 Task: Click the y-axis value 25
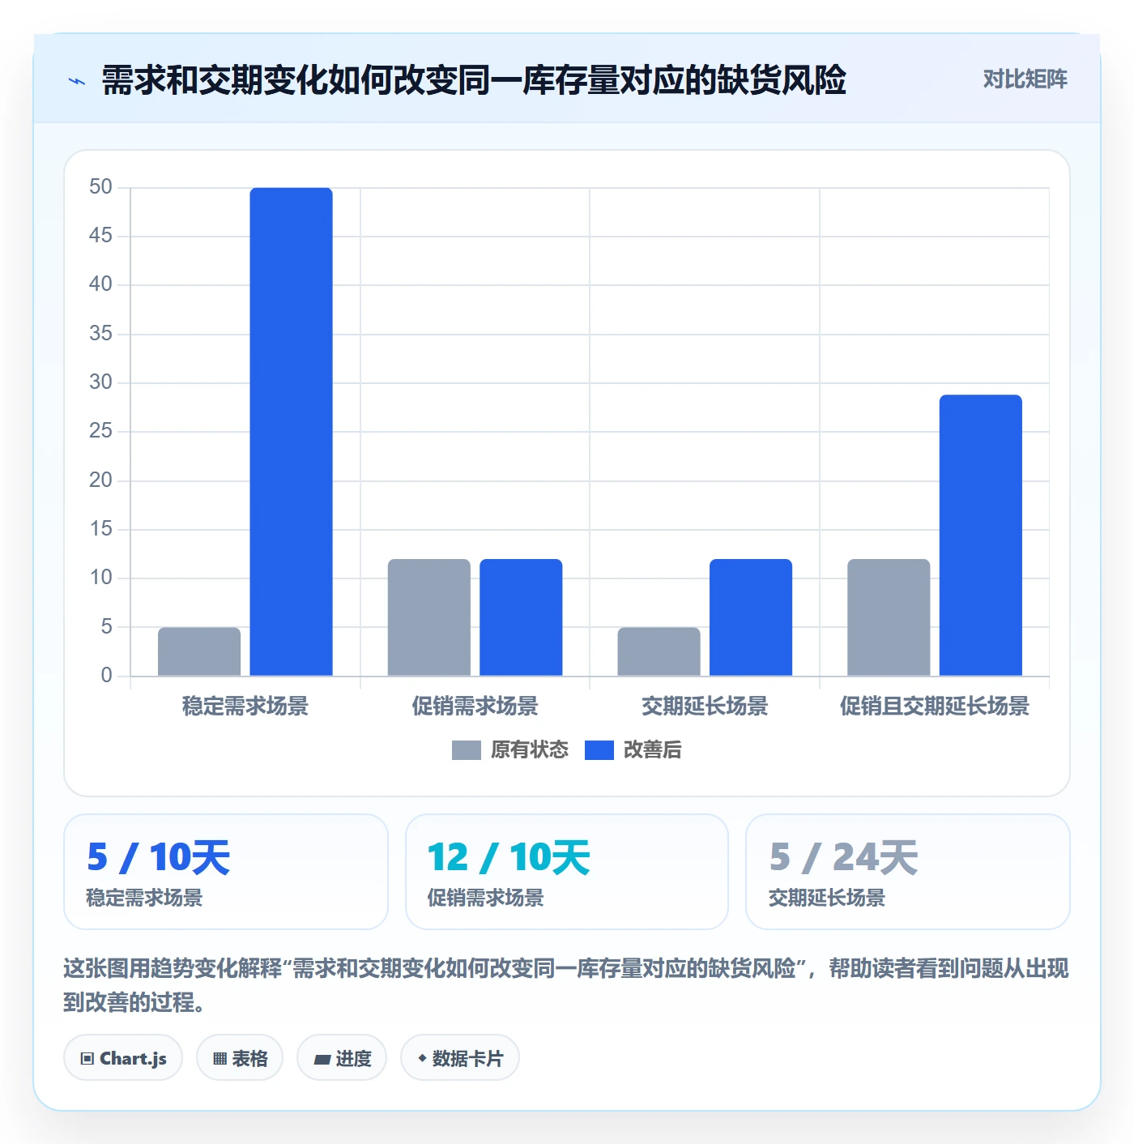(100, 431)
